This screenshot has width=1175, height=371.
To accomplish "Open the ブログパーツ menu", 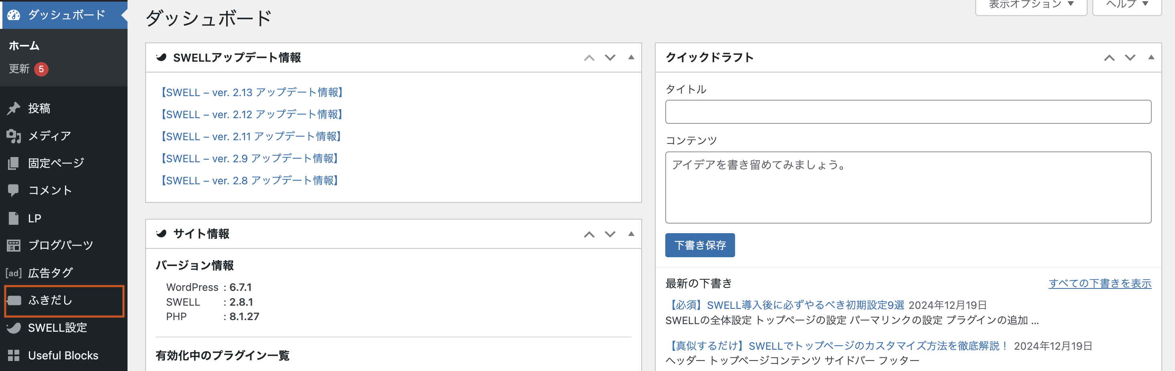I will pos(64,246).
